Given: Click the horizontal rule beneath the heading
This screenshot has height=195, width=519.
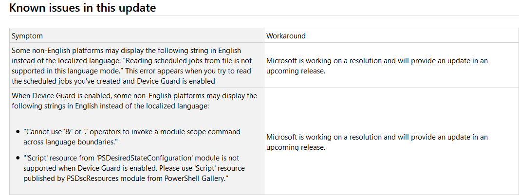Looking at the screenshot, I should pyautogui.click(x=264, y=16).
